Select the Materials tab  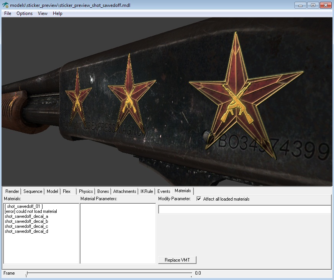coord(183,191)
